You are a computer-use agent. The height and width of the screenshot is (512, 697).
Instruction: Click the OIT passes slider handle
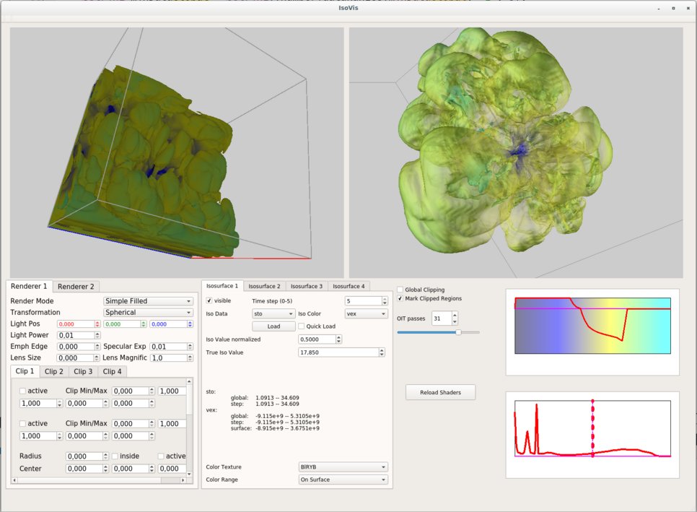click(x=457, y=332)
